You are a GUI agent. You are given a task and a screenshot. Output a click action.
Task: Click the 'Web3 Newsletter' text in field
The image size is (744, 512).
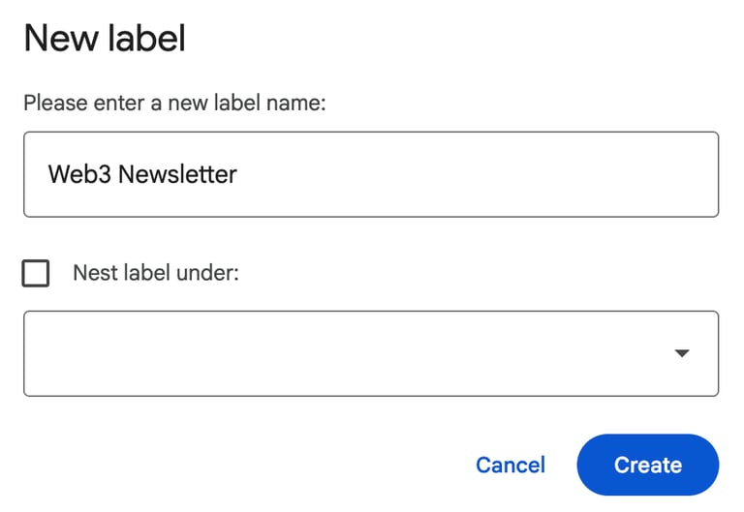pos(142,174)
